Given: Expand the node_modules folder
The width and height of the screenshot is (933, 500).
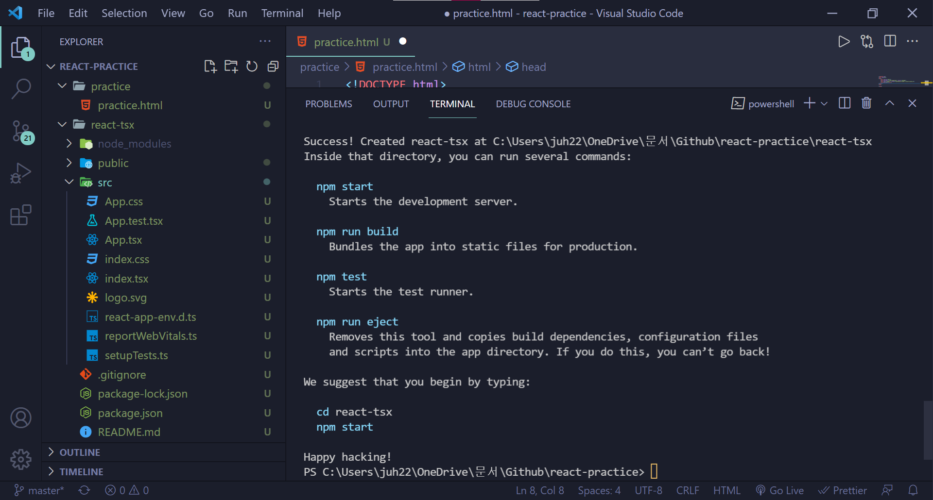Looking at the screenshot, I should pyautogui.click(x=69, y=144).
